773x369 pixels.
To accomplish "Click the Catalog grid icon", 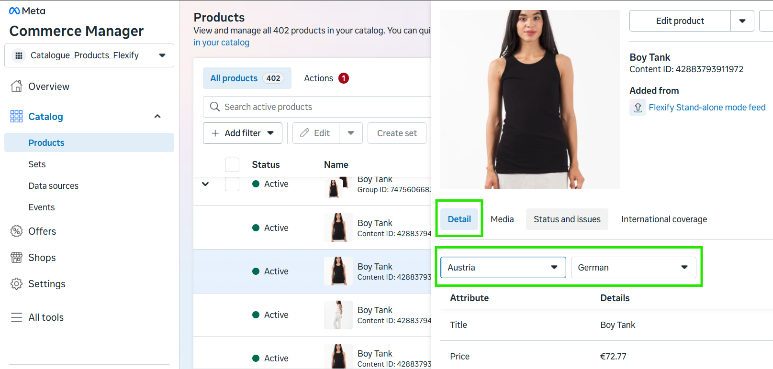I will [x=16, y=116].
